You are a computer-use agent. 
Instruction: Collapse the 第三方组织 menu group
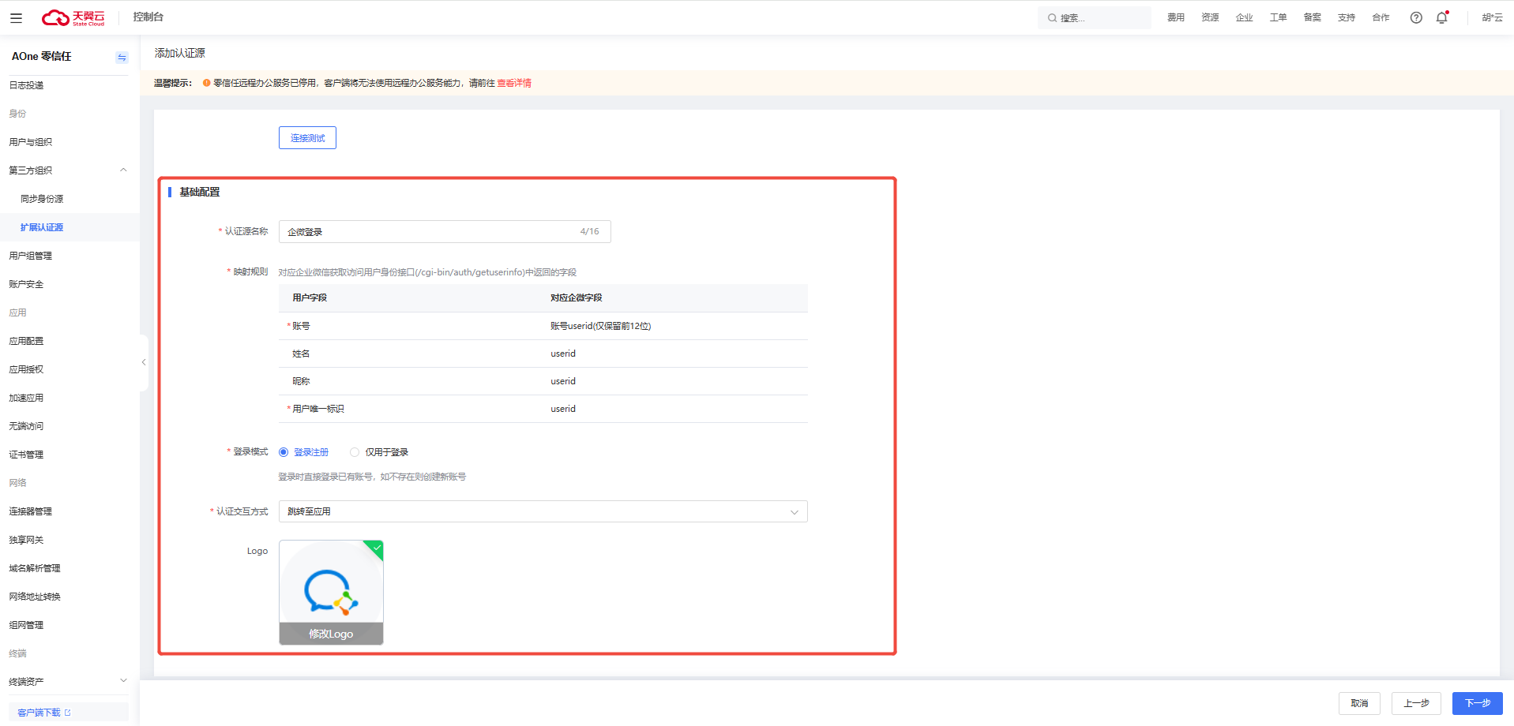pyautogui.click(x=123, y=170)
